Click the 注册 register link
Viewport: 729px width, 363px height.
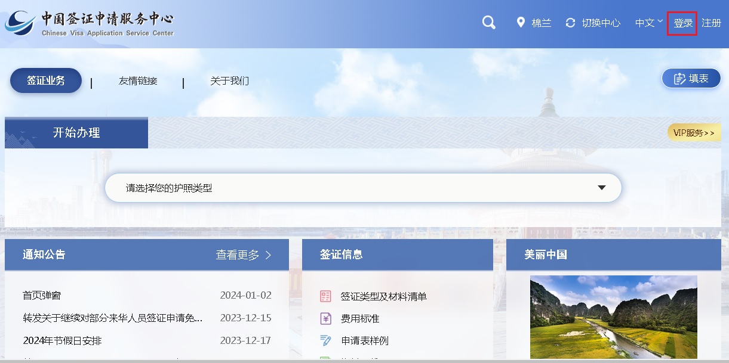(711, 23)
